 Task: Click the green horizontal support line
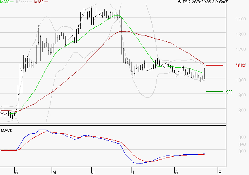tap(214, 91)
